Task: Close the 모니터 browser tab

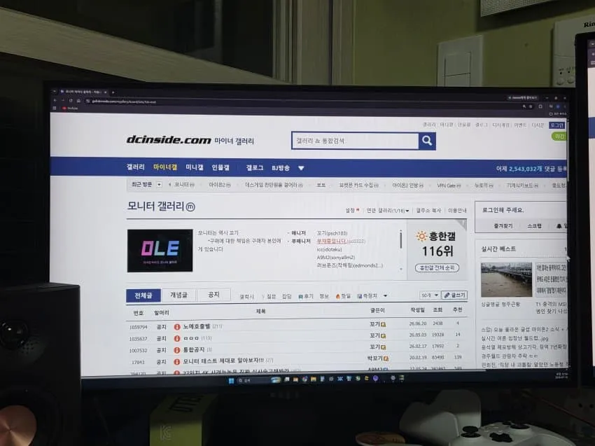Action: click(106, 92)
